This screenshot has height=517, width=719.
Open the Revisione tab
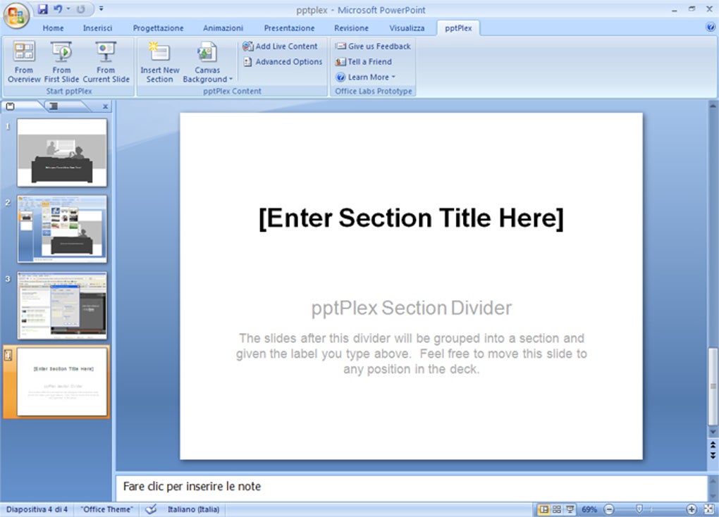(x=351, y=28)
